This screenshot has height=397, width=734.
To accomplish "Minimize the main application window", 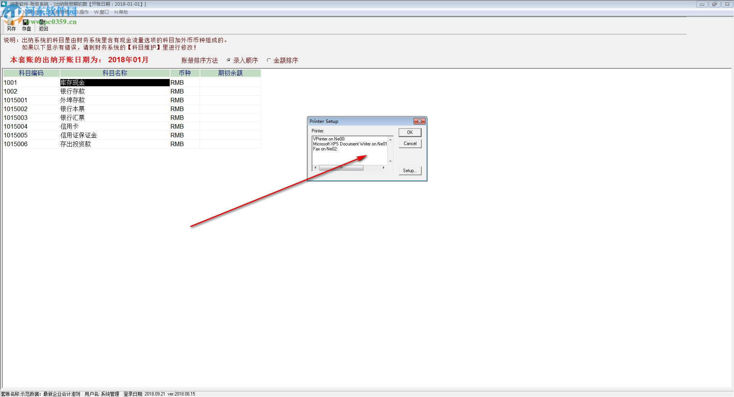I will point(702,4).
